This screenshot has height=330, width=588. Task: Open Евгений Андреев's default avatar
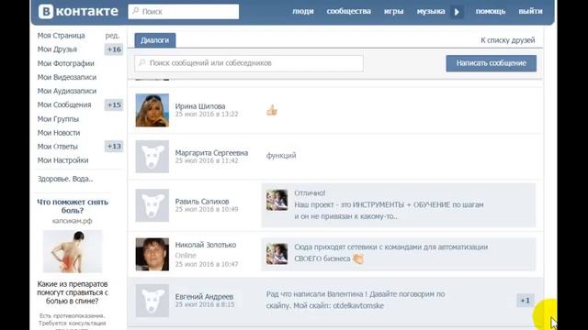pyautogui.click(x=153, y=301)
